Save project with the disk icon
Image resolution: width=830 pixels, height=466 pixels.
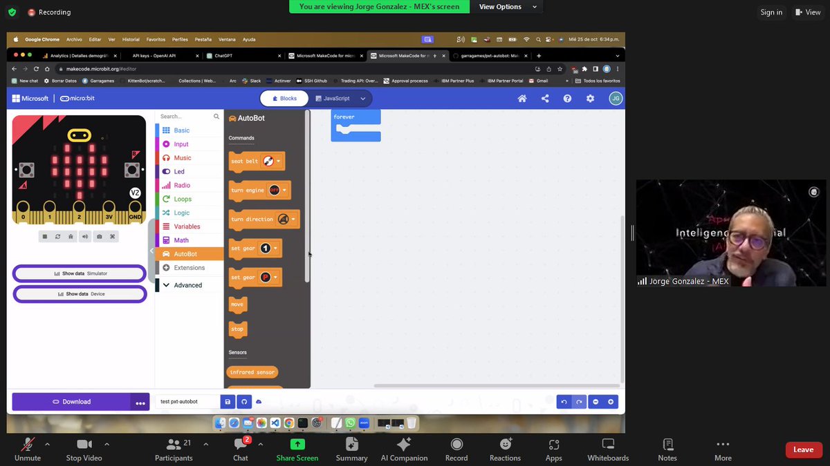(x=228, y=402)
